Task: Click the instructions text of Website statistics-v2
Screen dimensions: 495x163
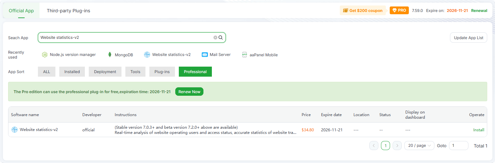Action: click(205, 130)
